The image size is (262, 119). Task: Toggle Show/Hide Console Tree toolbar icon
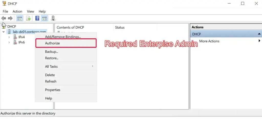coord(19,18)
